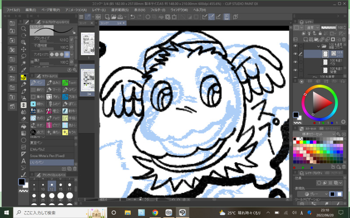Select the Eraser tool in tool palette
This screenshot has height=218, width=350.
click(24, 119)
